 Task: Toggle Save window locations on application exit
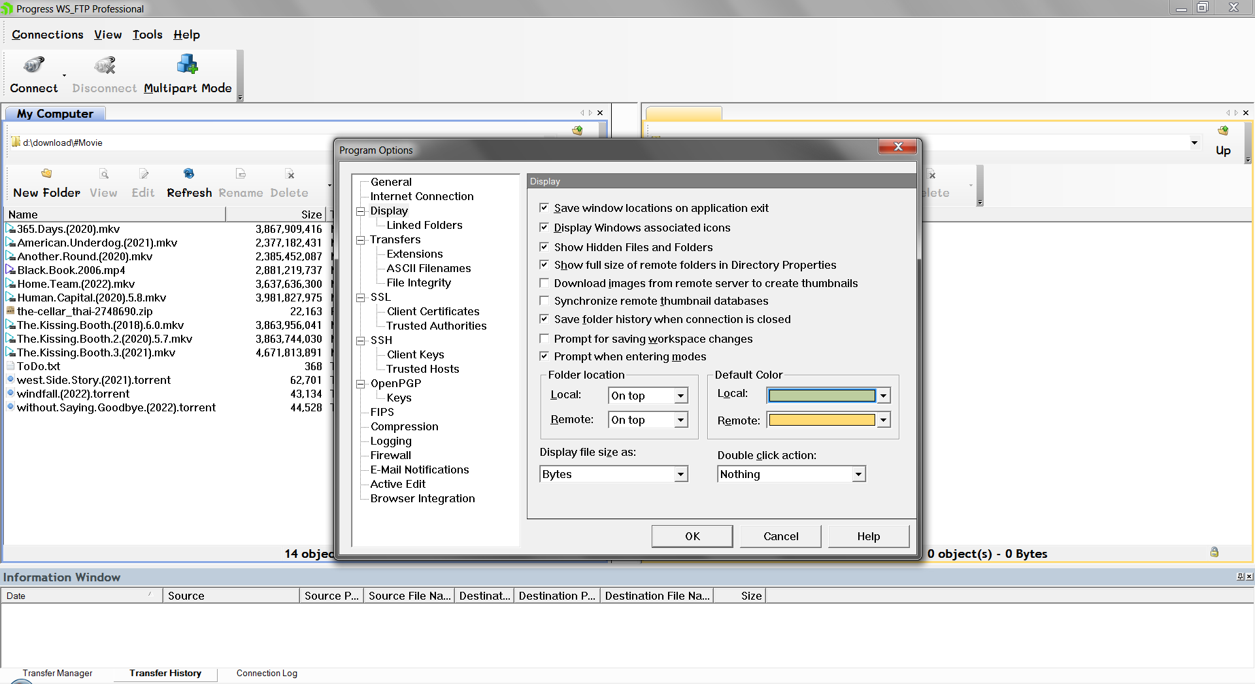(x=544, y=208)
